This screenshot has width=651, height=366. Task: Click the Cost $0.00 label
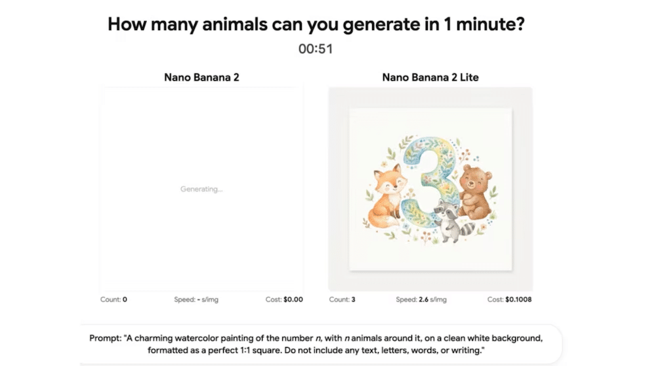tap(284, 299)
